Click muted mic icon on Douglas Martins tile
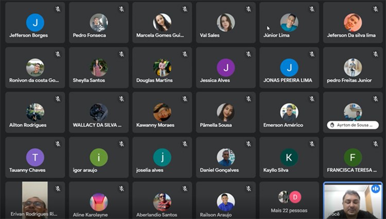 [185, 54]
